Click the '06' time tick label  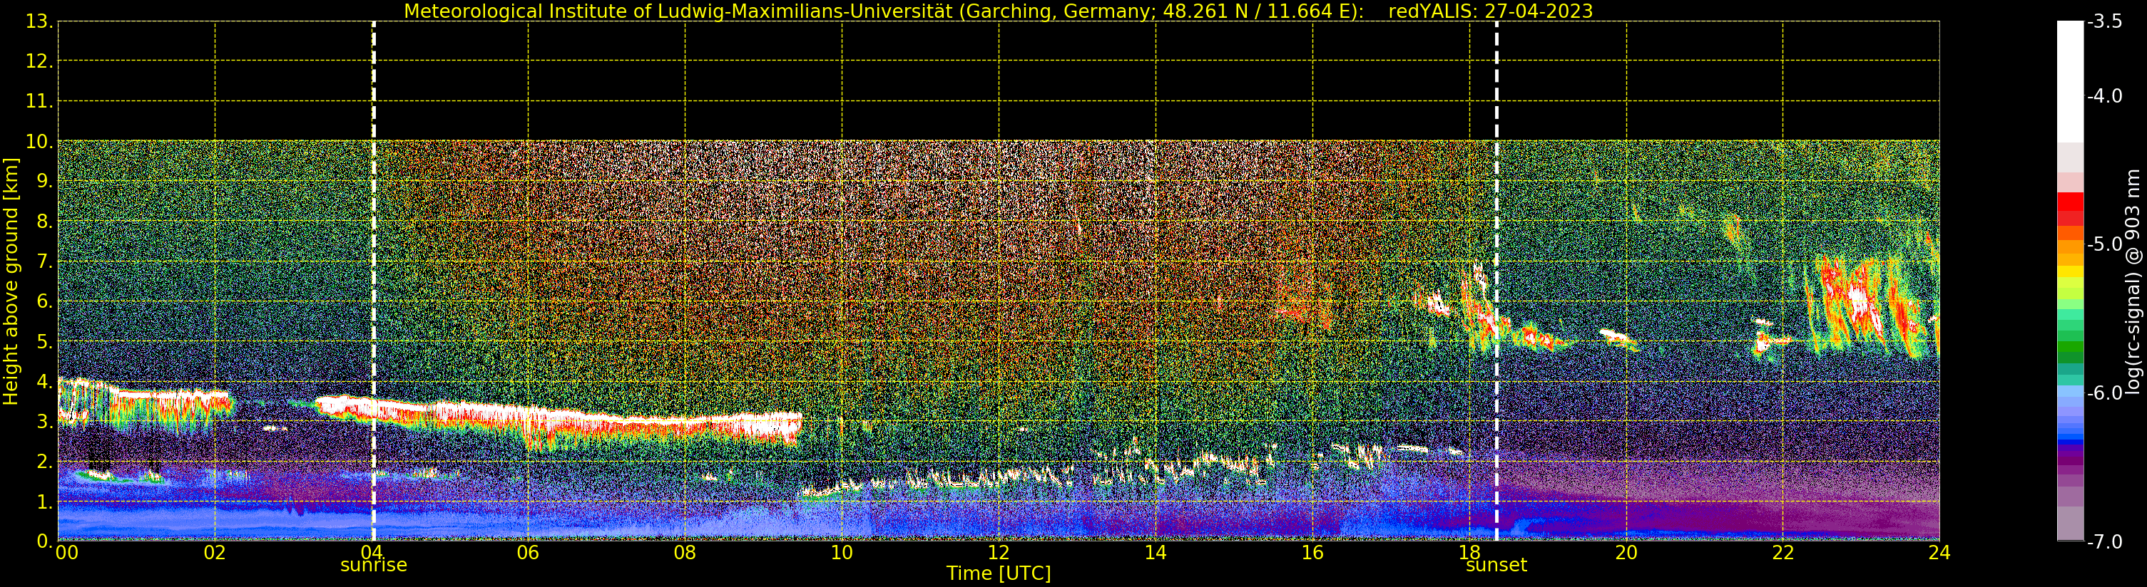coord(528,552)
